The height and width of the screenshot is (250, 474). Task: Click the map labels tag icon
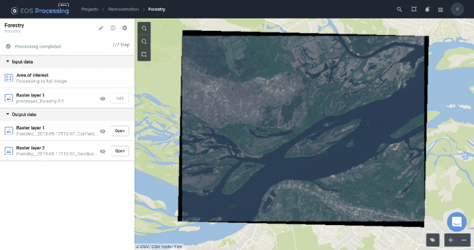click(433, 240)
